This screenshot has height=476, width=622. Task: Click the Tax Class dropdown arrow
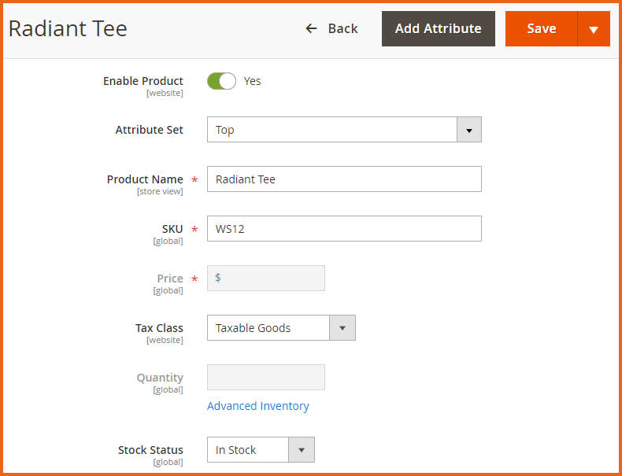pyautogui.click(x=342, y=328)
